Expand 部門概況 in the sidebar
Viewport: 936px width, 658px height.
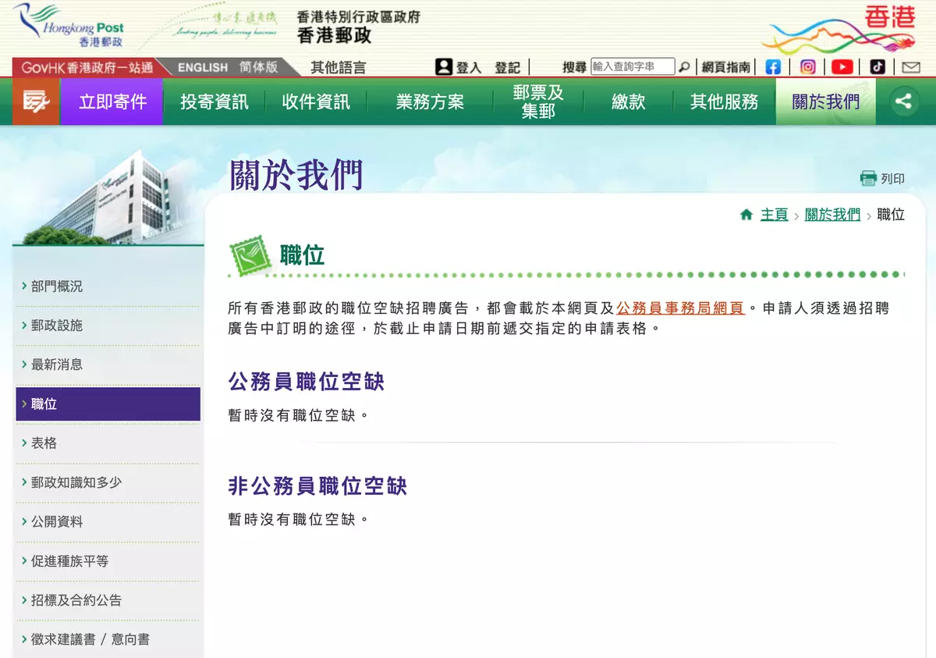pyautogui.click(x=57, y=286)
